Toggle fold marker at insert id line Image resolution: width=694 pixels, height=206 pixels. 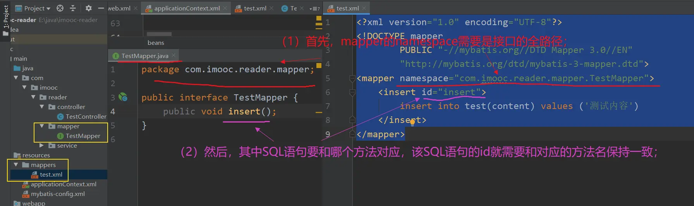tap(352, 92)
